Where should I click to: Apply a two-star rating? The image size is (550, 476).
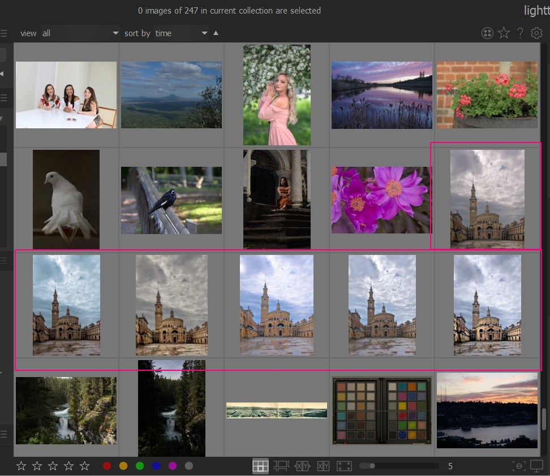[x=37, y=466]
